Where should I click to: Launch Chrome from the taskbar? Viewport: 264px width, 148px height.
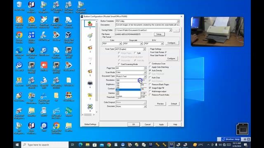pos(109,145)
